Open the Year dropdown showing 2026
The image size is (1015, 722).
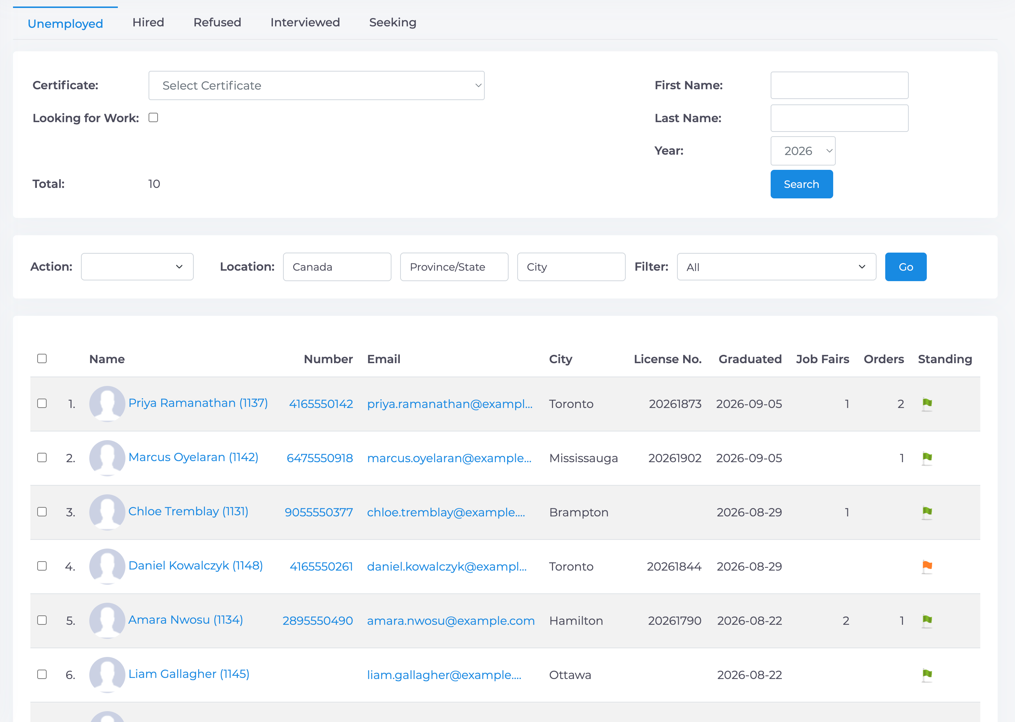click(803, 151)
